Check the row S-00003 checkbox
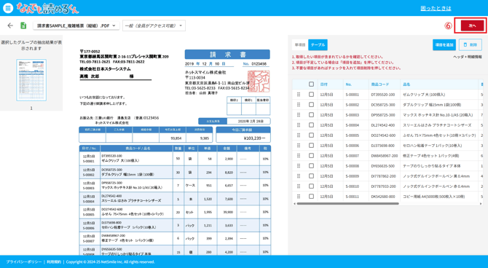 (311, 115)
